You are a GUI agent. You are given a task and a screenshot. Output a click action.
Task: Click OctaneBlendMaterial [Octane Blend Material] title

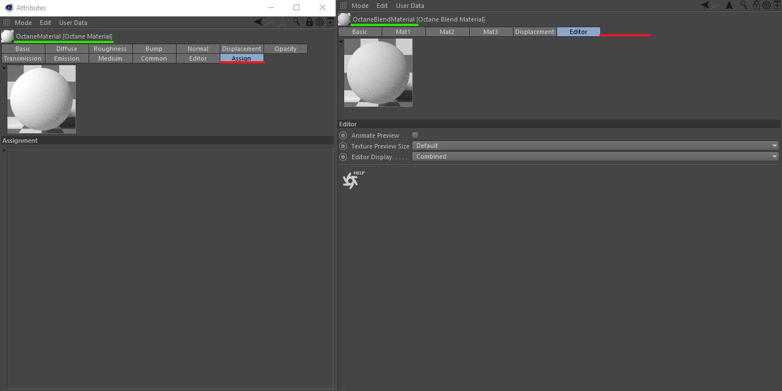pyautogui.click(x=419, y=19)
